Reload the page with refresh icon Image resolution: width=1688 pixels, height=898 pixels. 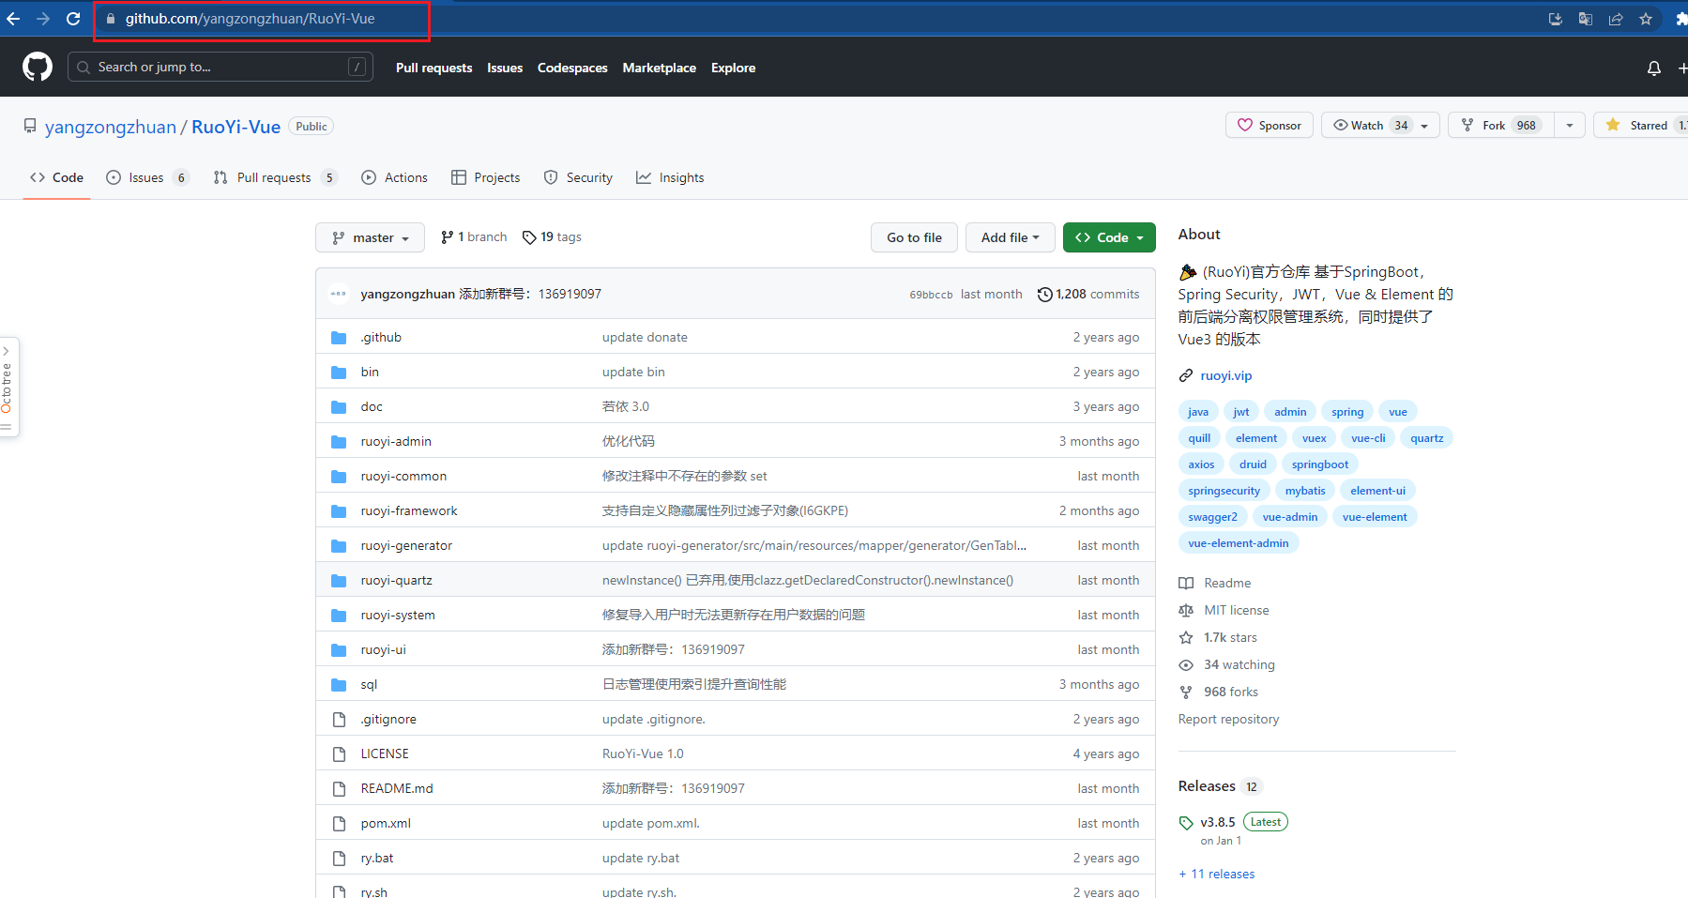tap(73, 19)
